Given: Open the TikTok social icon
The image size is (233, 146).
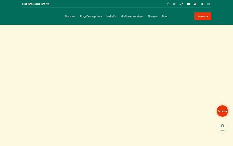Looking at the screenshot, I should click(x=182, y=4).
